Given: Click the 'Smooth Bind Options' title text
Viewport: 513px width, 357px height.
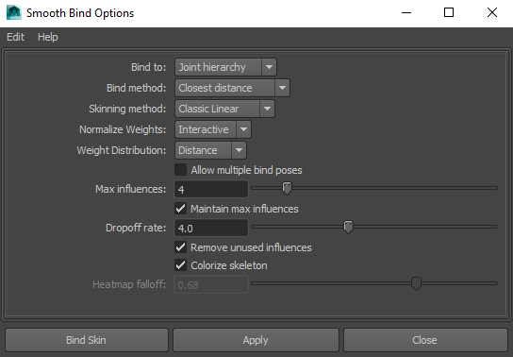Looking at the screenshot, I should point(80,13).
